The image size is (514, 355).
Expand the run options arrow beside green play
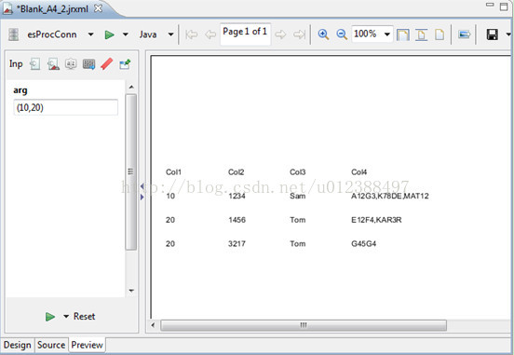125,34
